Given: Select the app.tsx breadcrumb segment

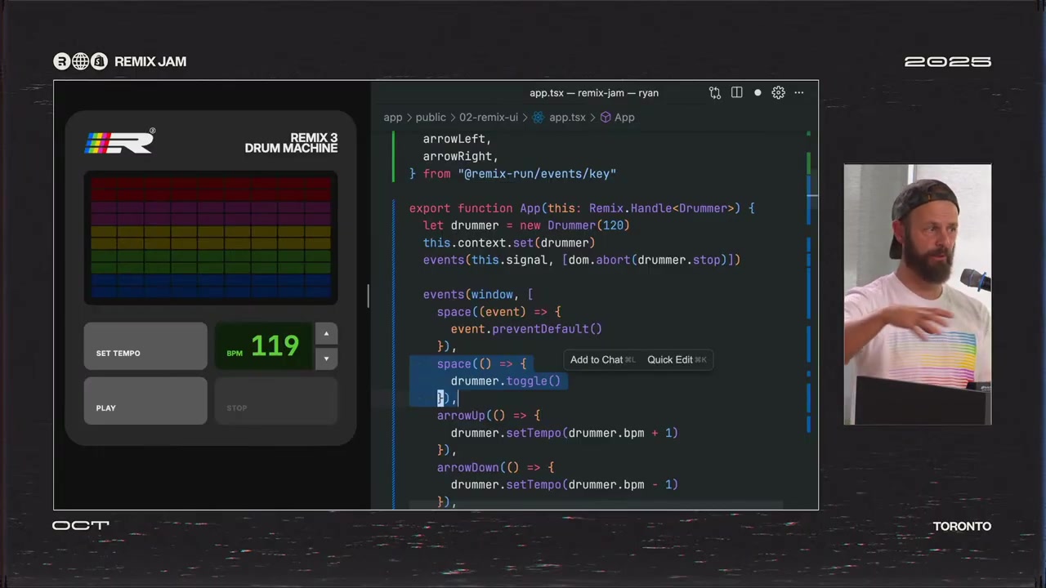Looking at the screenshot, I should click(x=567, y=118).
